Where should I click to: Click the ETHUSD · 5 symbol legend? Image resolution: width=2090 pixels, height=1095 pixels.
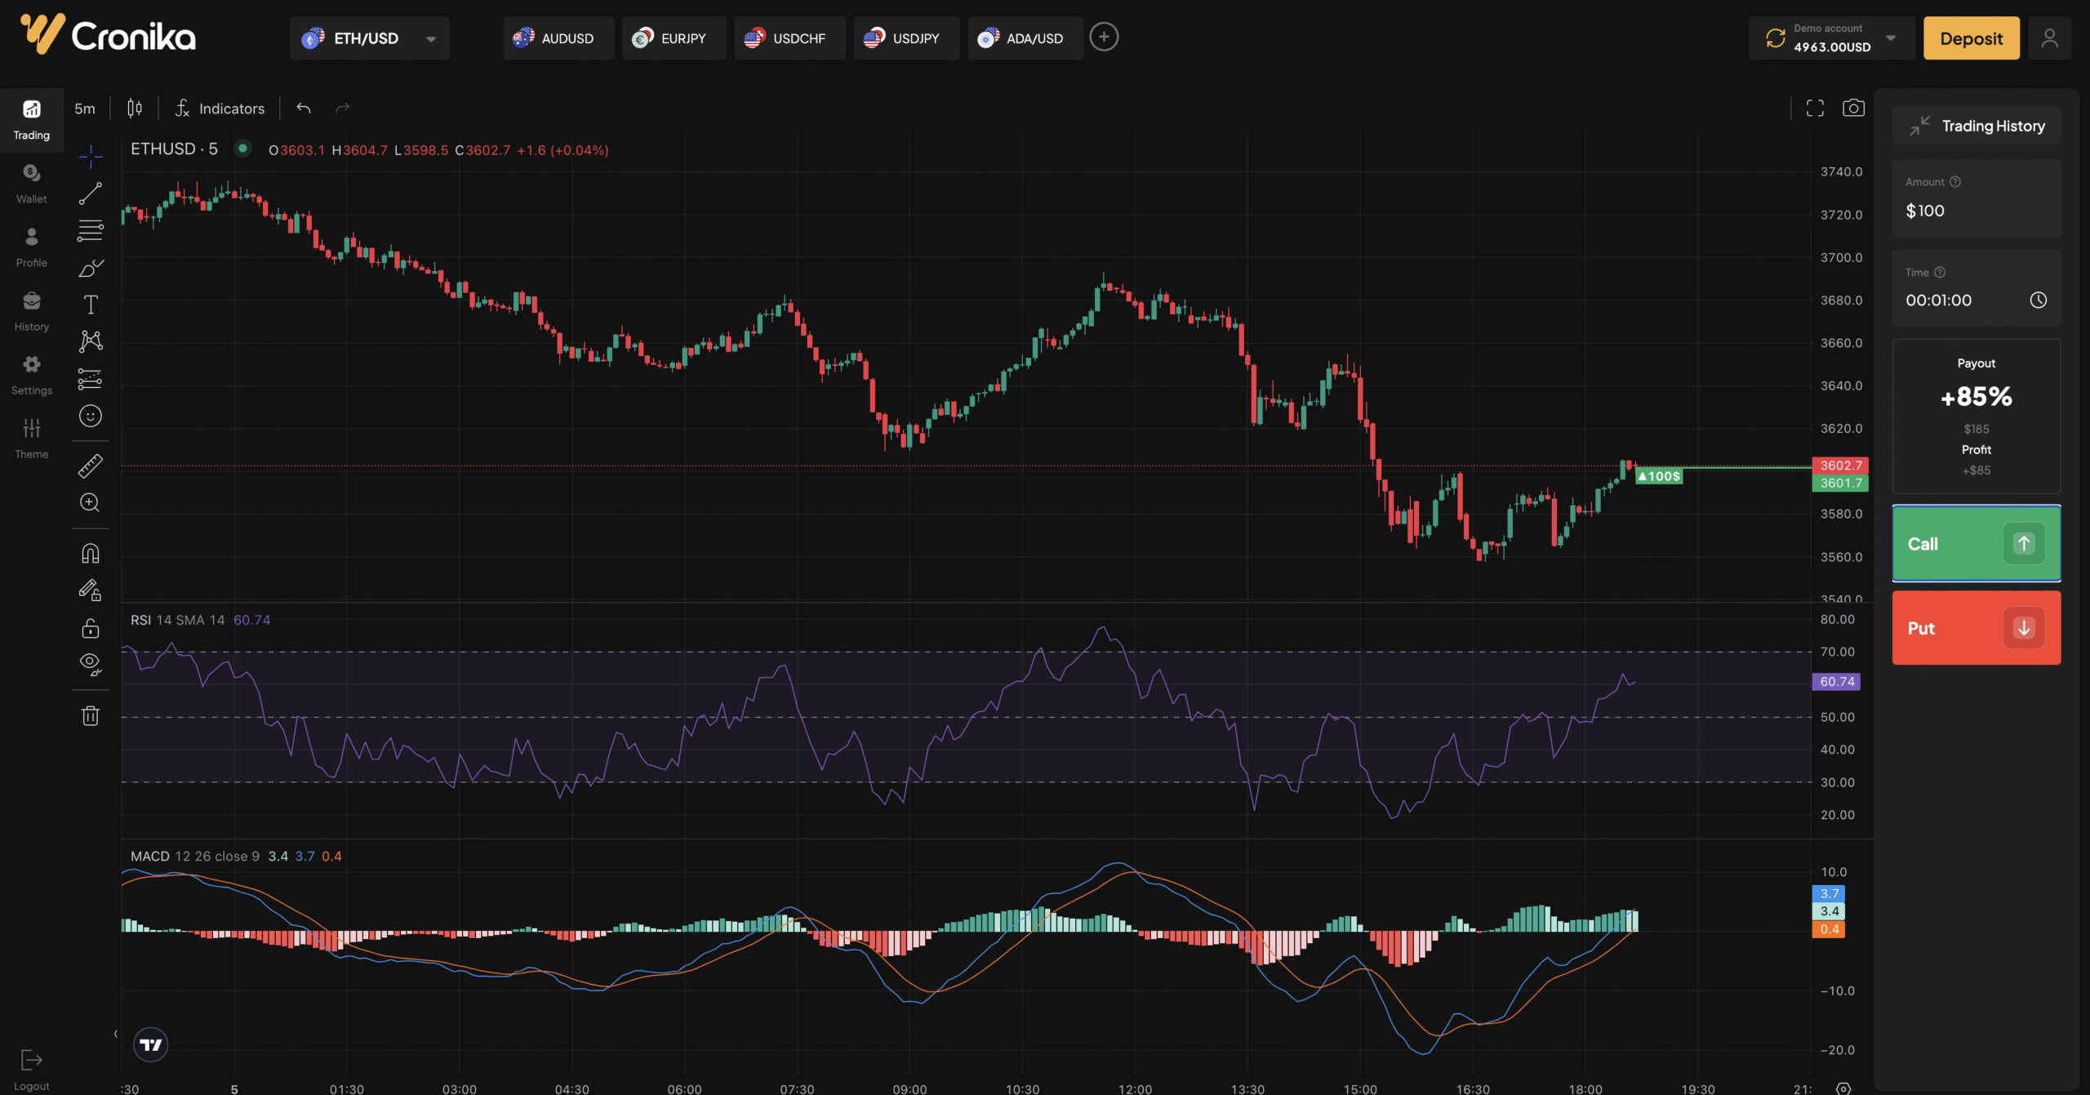click(x=174, y=149)
